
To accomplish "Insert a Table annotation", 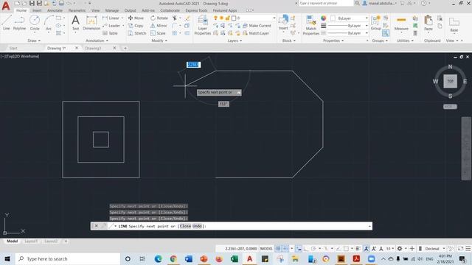I will [x=110, y=33].
